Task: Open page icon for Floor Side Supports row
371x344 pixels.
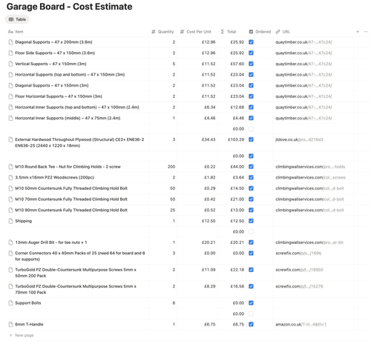Action: click(x=10, y=53)
